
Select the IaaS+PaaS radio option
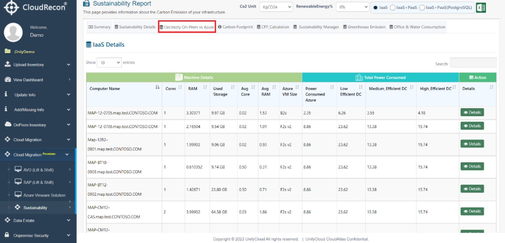pyautogui.click(x=393, y=7)
